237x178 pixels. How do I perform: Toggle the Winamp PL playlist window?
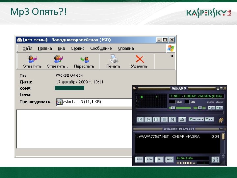219,108
